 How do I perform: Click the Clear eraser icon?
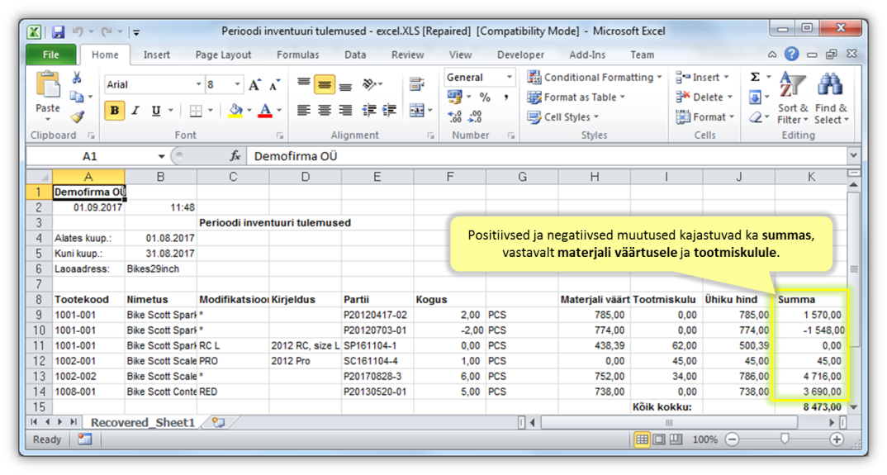click(755, 117)
